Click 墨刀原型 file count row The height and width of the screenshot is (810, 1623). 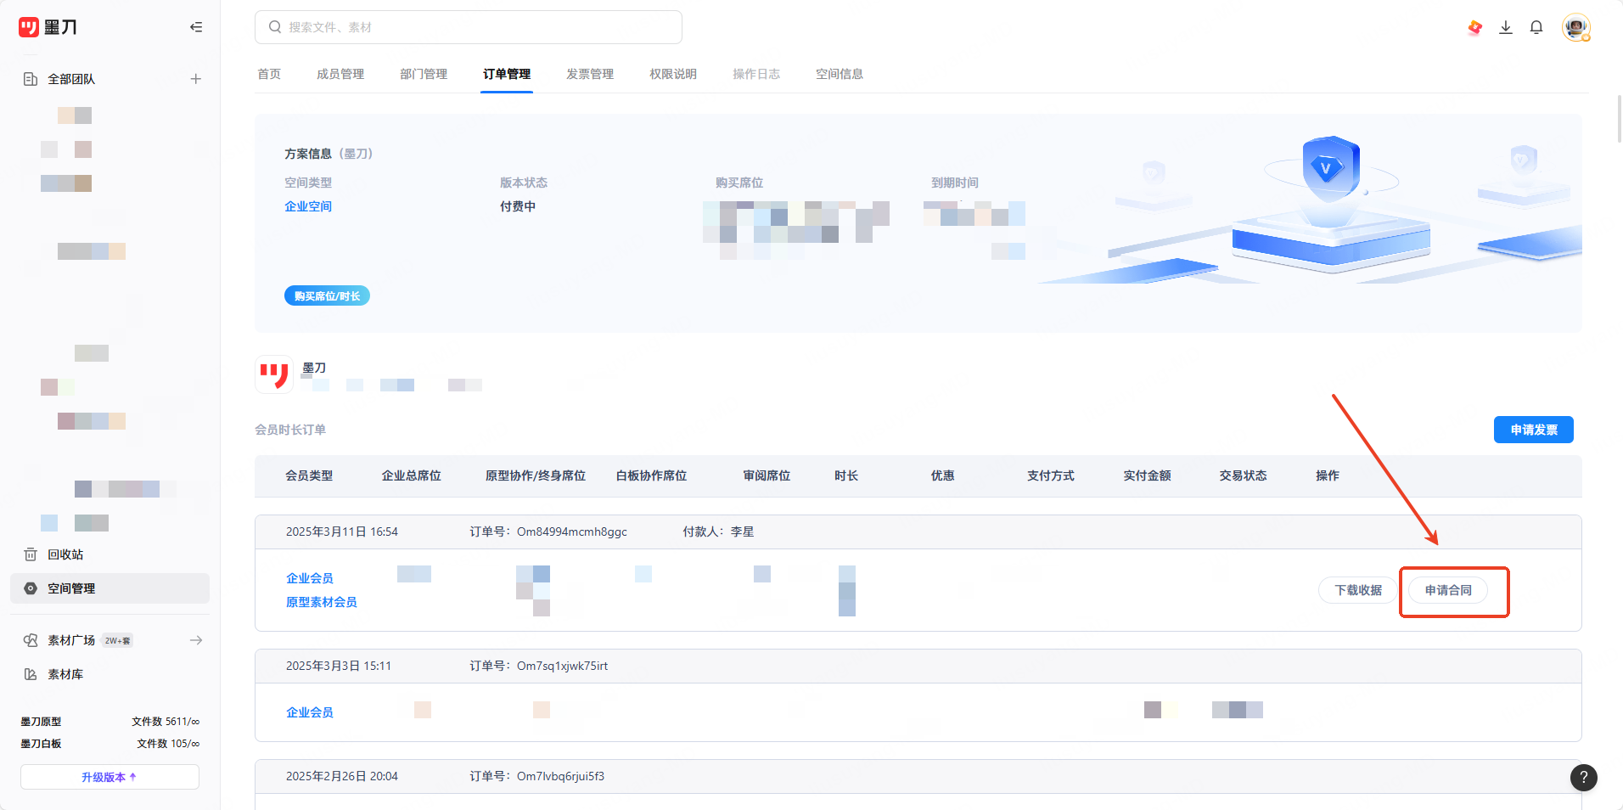(x=110, y=722)
